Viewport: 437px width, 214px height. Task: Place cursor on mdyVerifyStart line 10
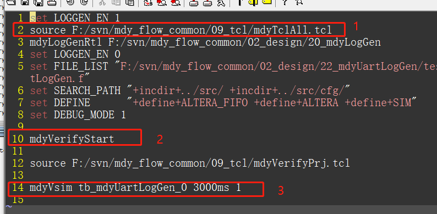click(x=72, y=139)
